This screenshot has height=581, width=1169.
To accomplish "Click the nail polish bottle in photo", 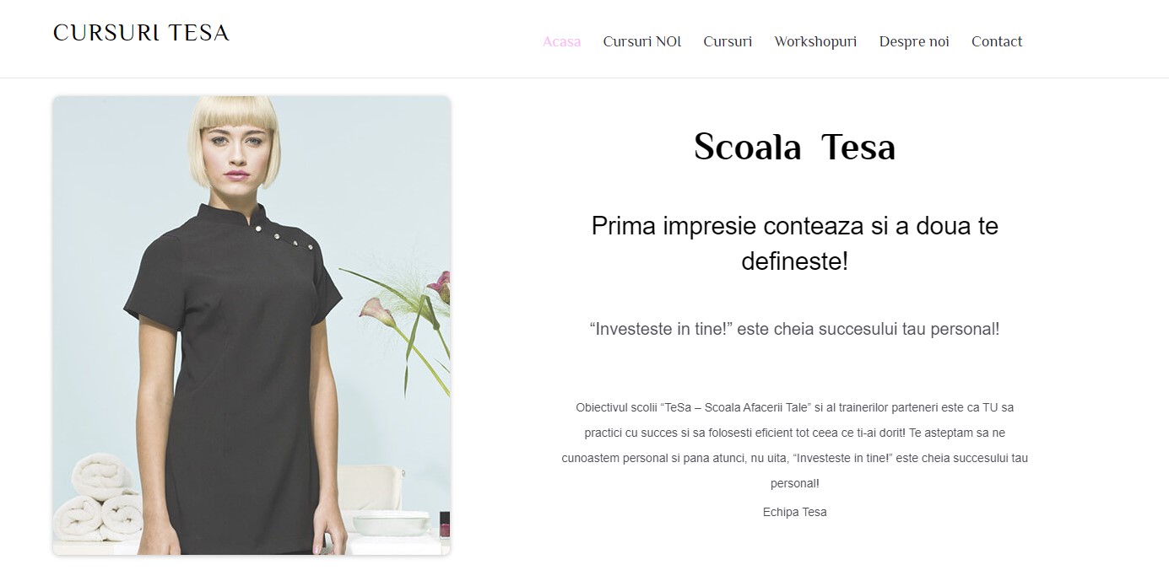I will pos(445,524).
